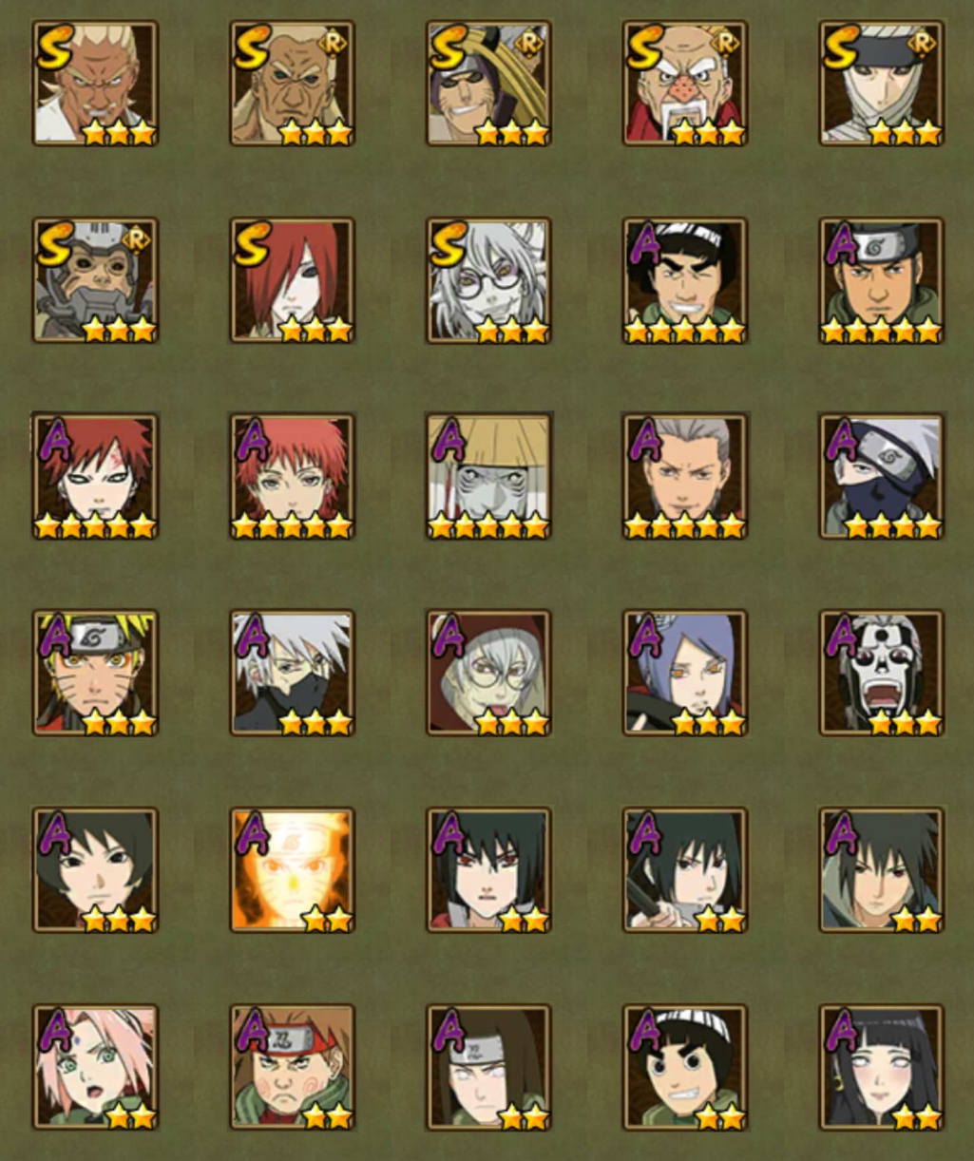
Task: Pick the four-star Kakashi with headband
Action: (882, 476)
